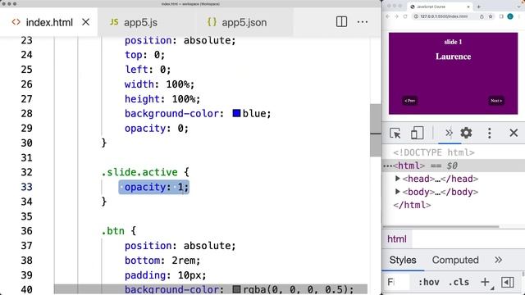525x295 pixels.
Task: Open the browser side panel icon
Action: click(501, 16)
